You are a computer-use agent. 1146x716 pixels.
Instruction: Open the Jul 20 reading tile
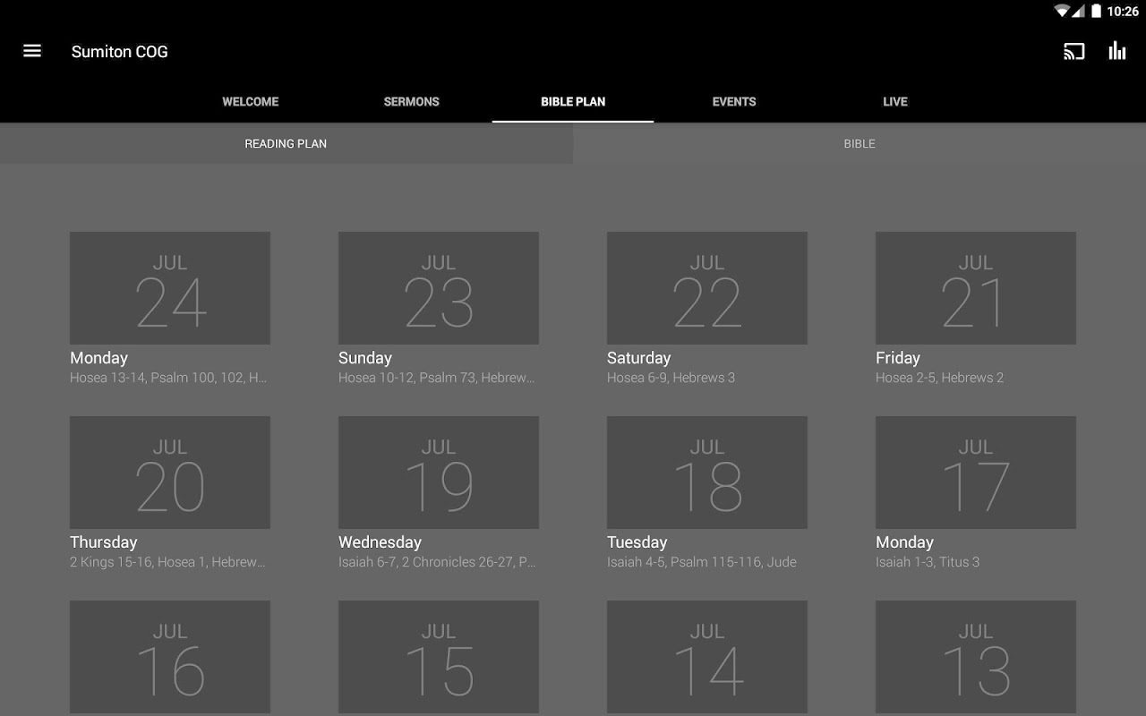pos(170,473)
